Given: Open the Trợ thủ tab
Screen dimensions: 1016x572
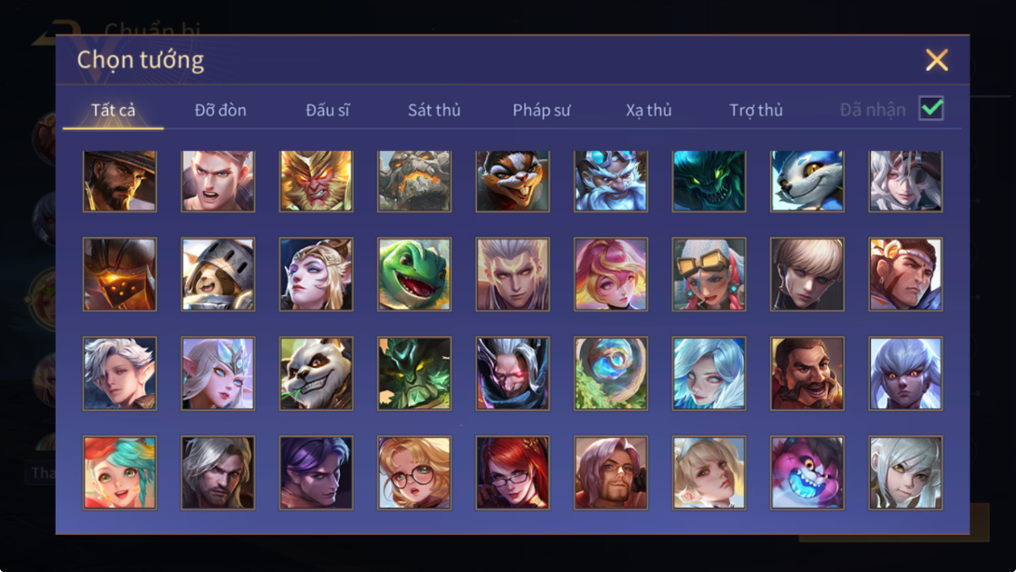Looking at the screenshot, I should click(x=756, y=110).
